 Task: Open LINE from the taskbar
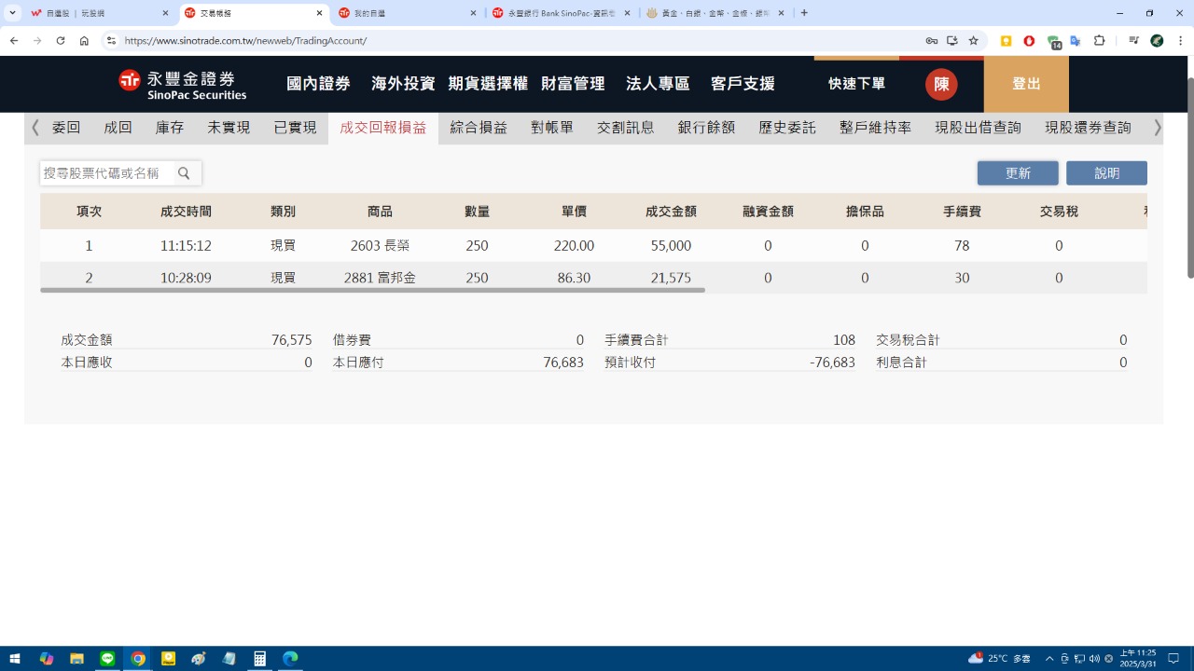tap(107, 659)
